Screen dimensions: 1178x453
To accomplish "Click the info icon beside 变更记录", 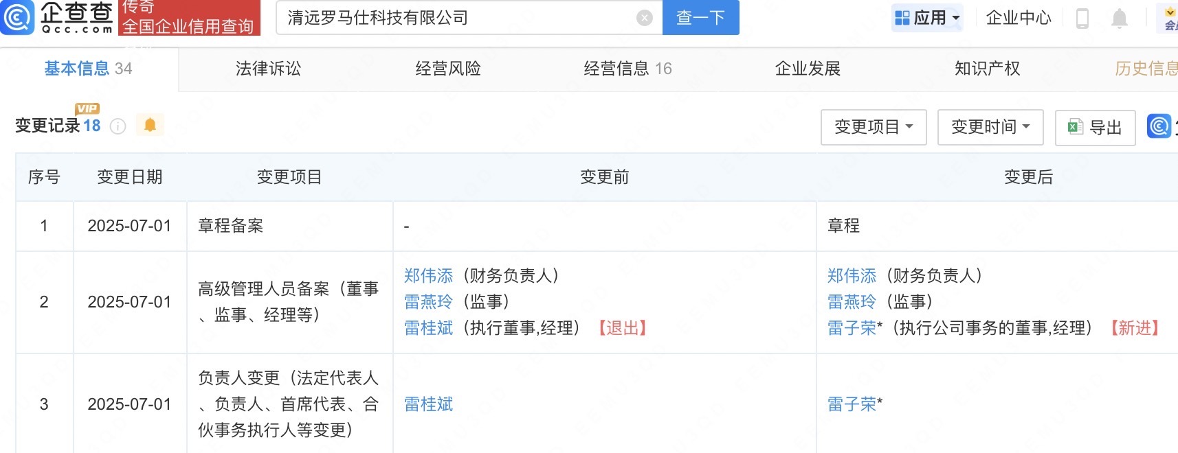I will pos(118,126).
